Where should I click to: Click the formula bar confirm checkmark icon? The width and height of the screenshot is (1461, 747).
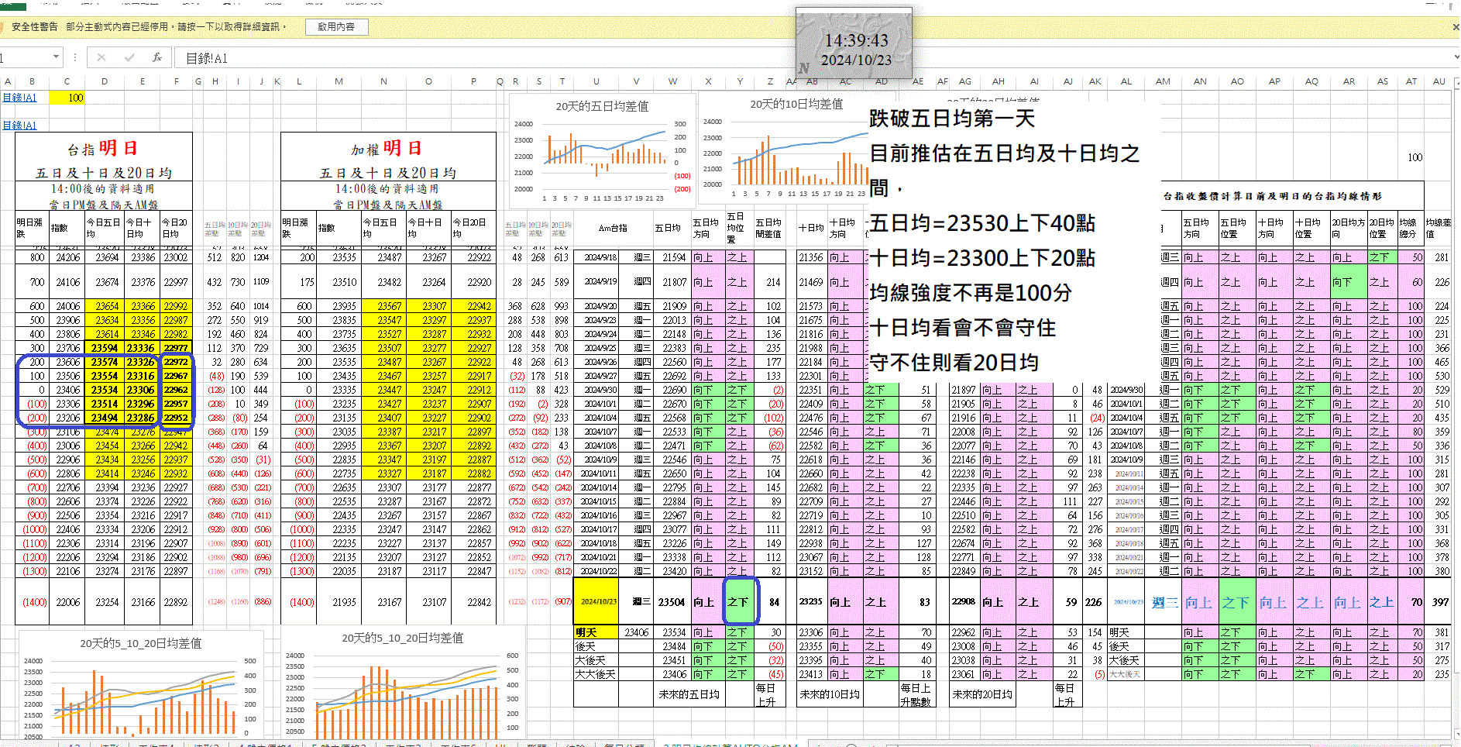point(129,57)
